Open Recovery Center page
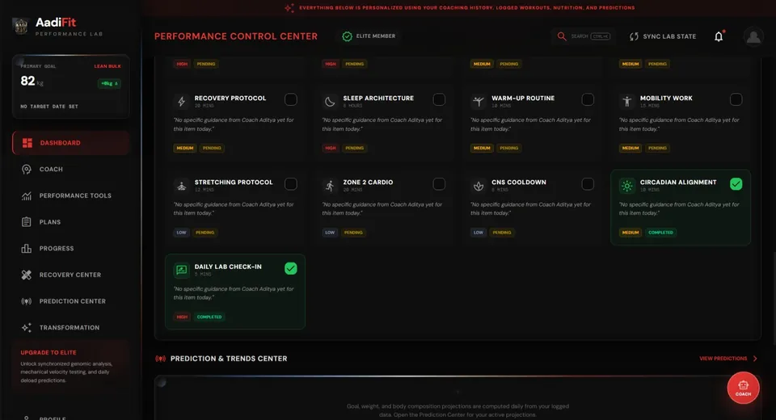Image resolution: width=776 pixels, height=420 pixels. [71, 275]
